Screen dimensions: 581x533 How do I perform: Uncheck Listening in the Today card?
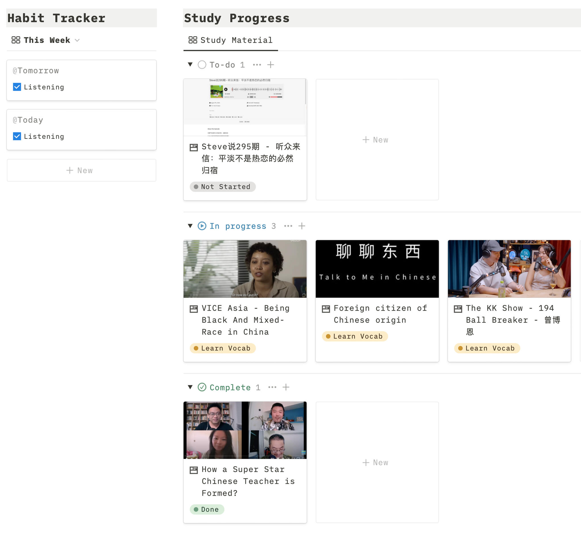(x=17, y=137)
